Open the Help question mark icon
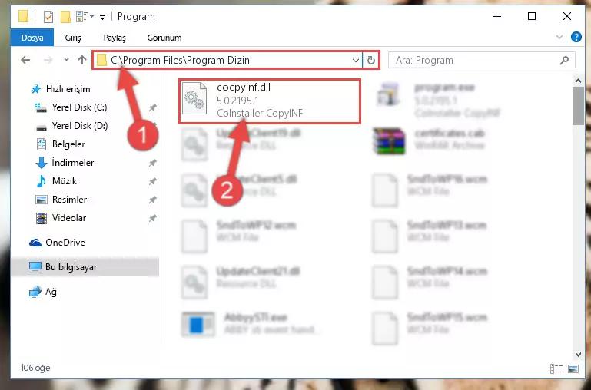Image resolution: width=591 pixels, height=390 pixels. pos(576,37)
